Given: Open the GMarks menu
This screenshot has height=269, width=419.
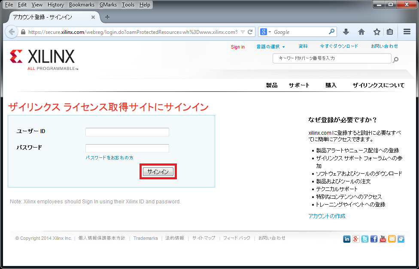Looking at the screenshot, I should point(108,5).
